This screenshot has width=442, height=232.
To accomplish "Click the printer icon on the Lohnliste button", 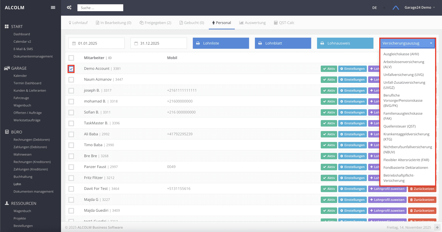I will [x=198, y=43].
